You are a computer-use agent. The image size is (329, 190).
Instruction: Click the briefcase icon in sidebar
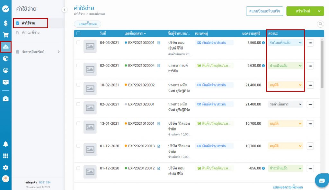point(5,99)
